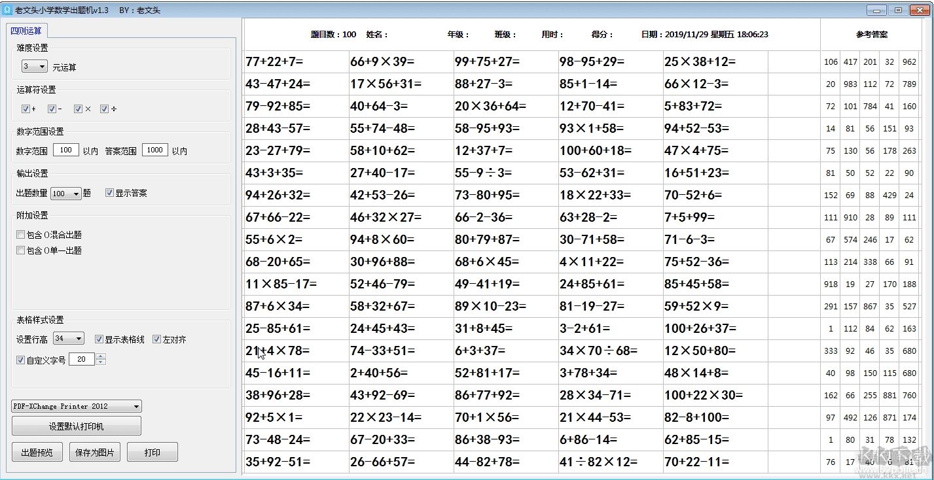Image resolution: width=934 pixels, height=480 pixels.
Task: Open the 元运算 difficulty dropdown
Action: 34,67
